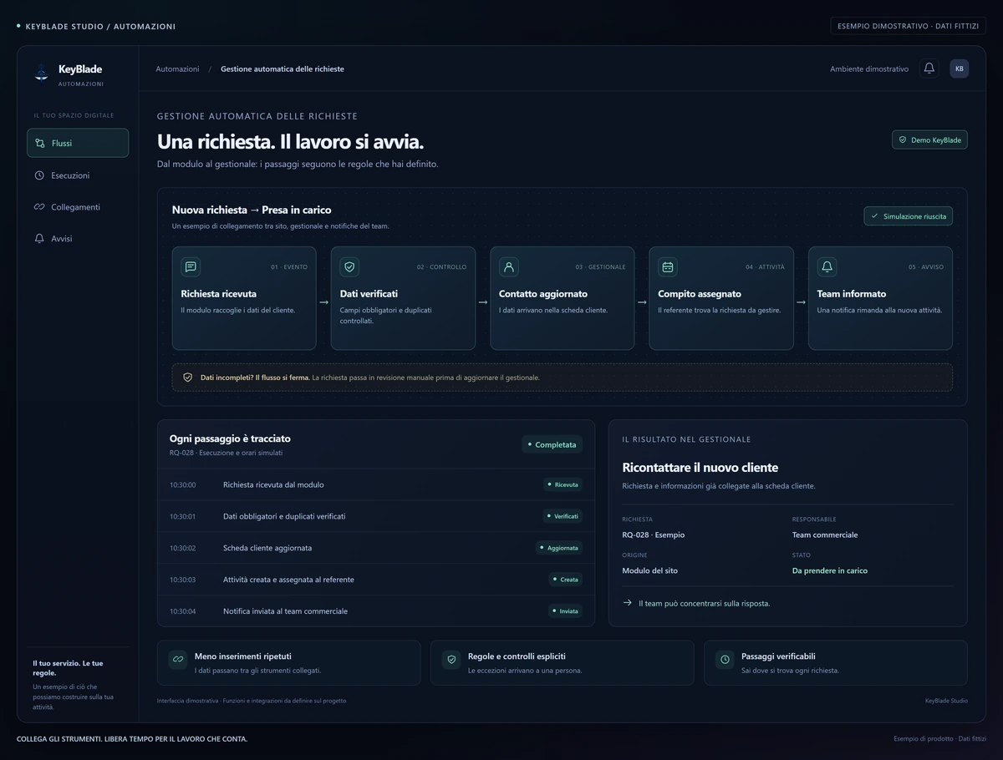Open Flussi in the sidebar
The image size is (1003, 760).
point(78,143)
